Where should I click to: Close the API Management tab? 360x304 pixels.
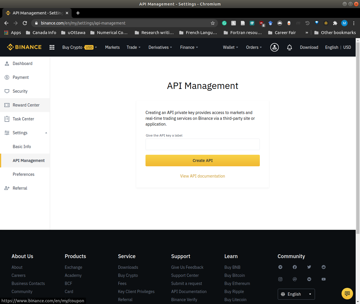(67, 13)
